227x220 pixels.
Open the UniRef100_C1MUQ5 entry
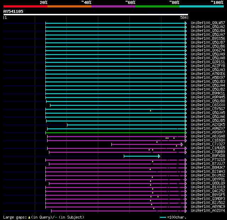click(x=208, y=148)
